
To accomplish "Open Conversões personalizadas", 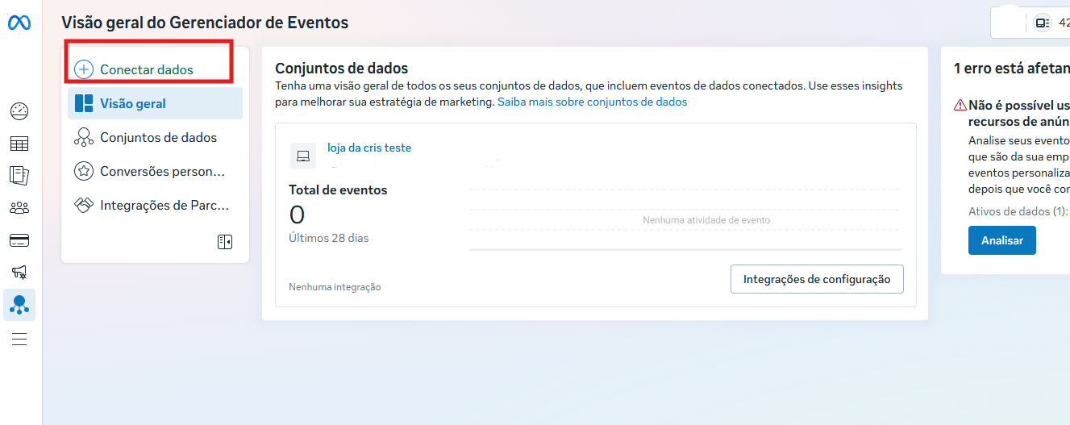I will tap(161, 171).
